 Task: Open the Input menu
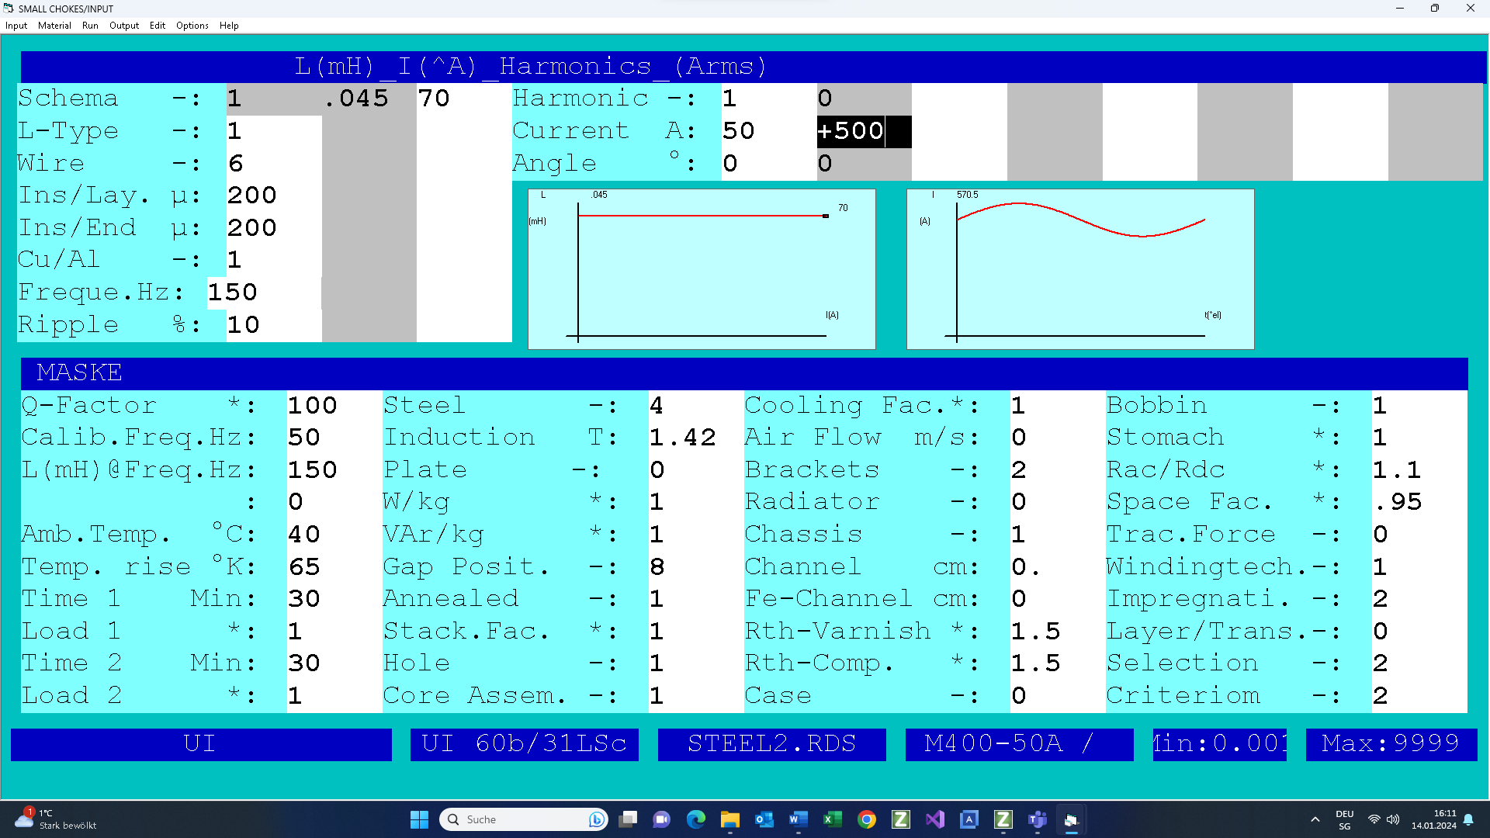coord(16,26)
